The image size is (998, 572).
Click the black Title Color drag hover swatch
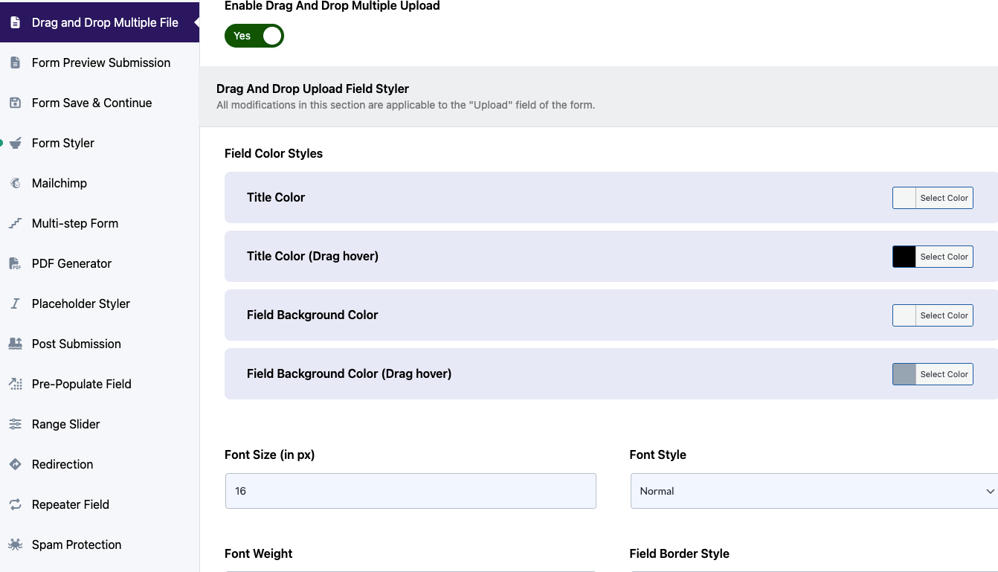click(x=904, y=256)
